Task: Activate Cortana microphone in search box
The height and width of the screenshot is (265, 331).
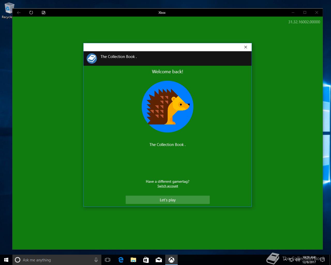Action: click(x=96, y=260)
